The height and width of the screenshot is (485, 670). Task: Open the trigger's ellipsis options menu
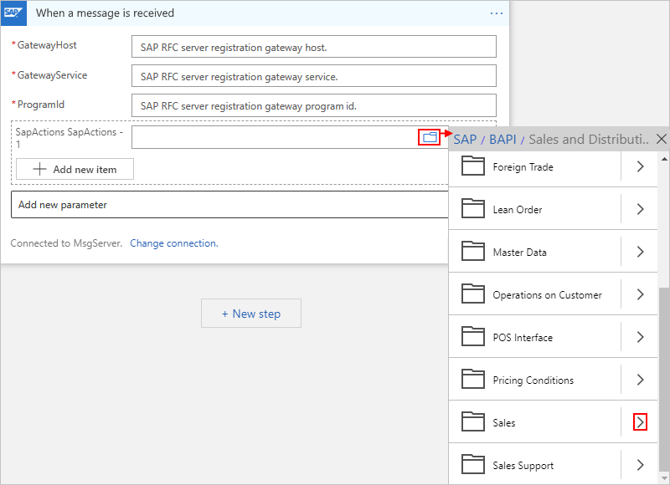[x=497, y=13]
